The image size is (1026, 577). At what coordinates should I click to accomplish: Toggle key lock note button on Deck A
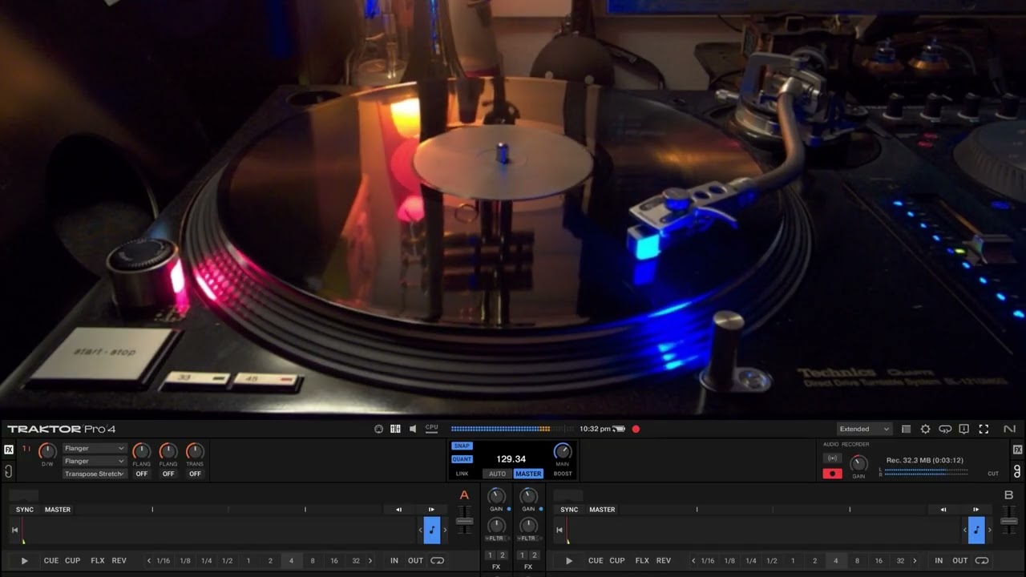(432, 530)
